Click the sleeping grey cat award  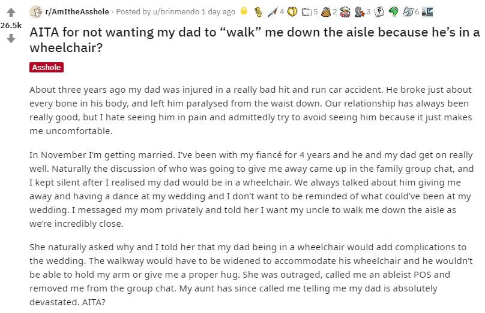408,12
